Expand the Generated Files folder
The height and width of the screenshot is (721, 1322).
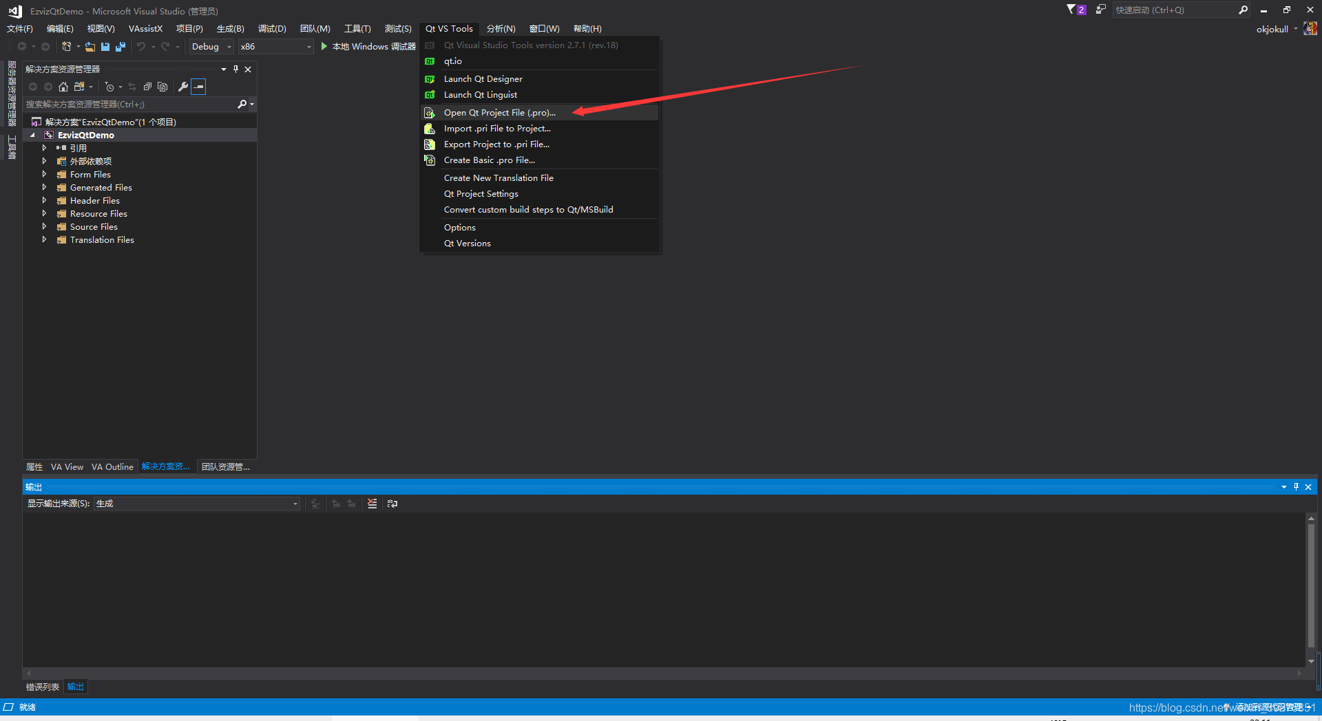point(44,188)
